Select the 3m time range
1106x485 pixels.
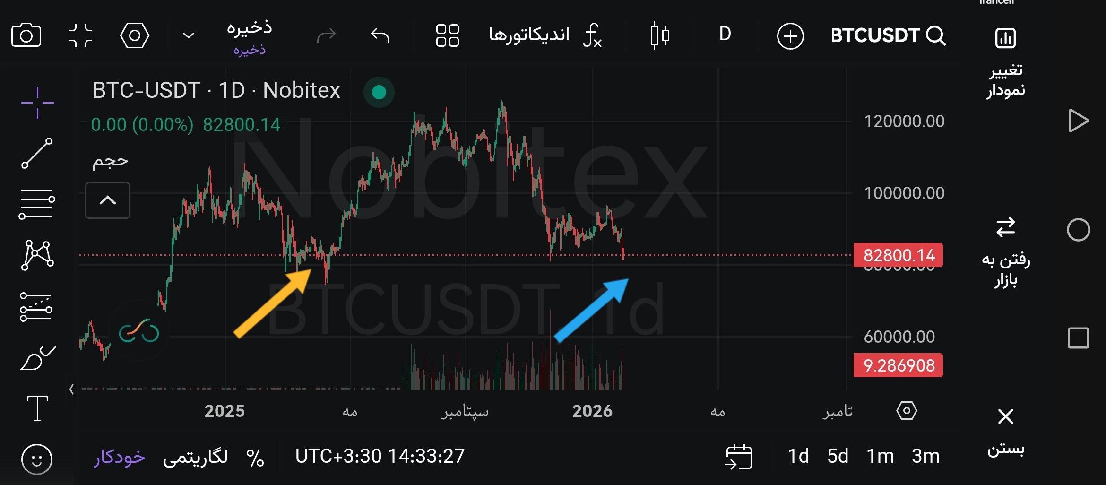tap(925, 456)
